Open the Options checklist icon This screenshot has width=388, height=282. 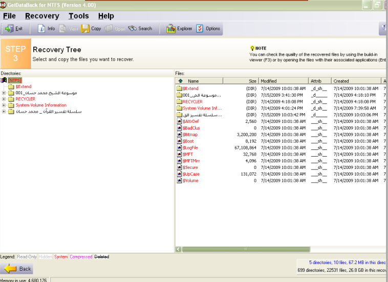pos(200,29)
